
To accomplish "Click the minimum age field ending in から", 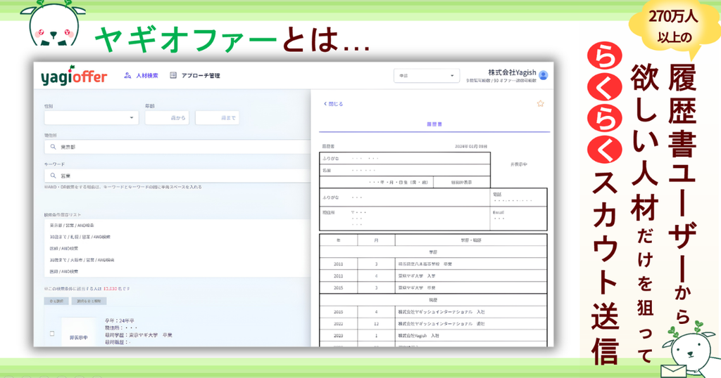I will pyautogui.click(x=167, y=118).
